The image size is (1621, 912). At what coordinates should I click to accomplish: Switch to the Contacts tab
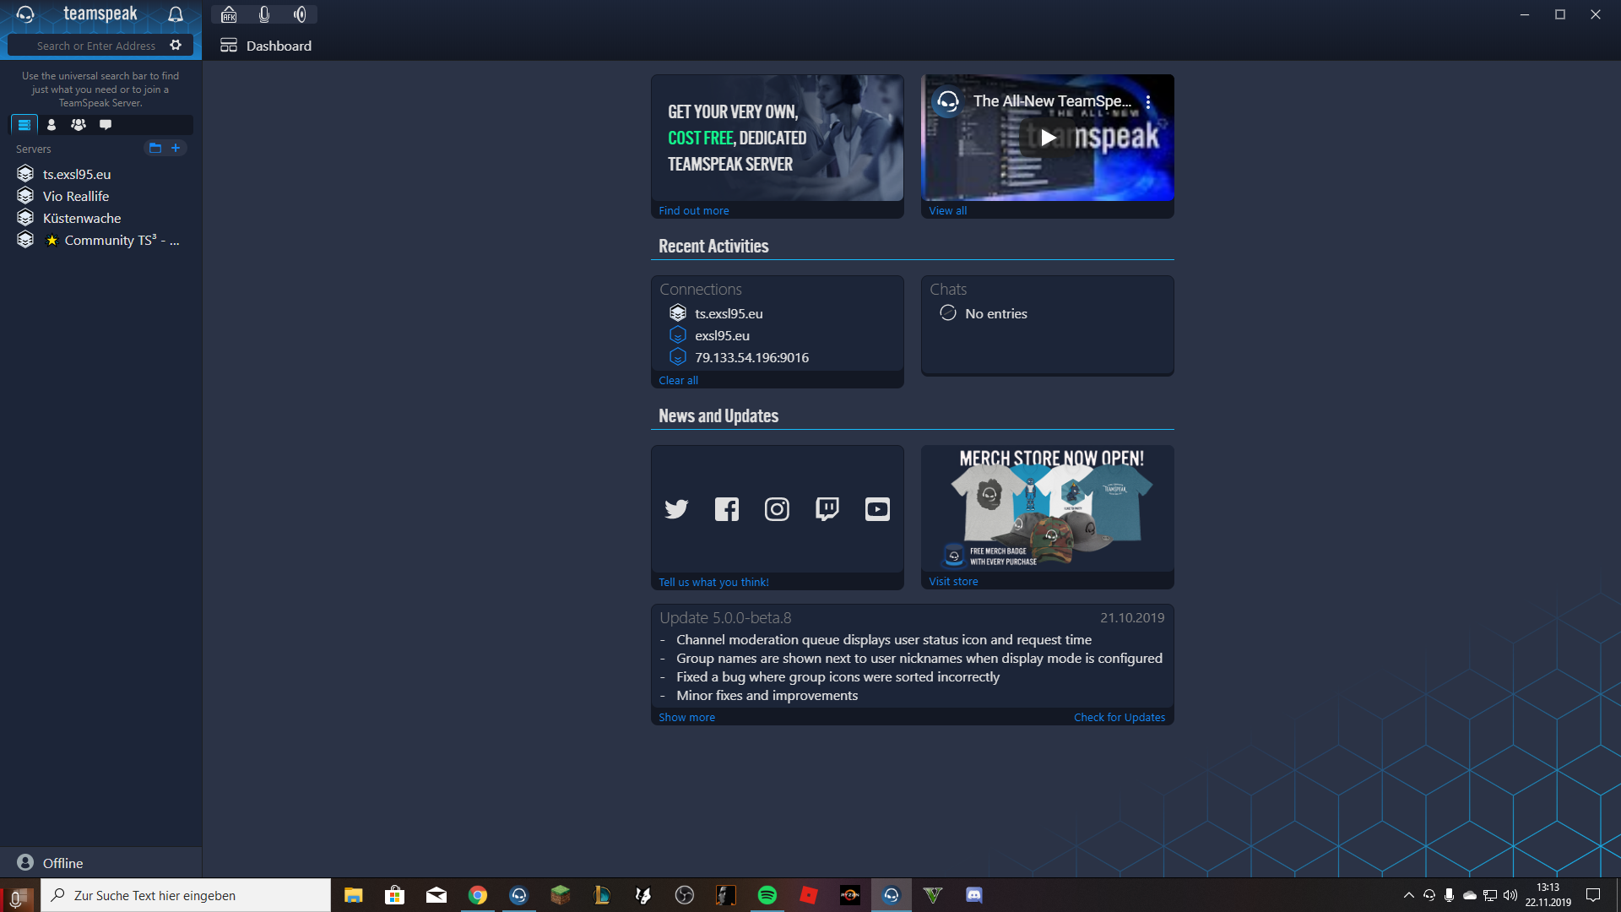point(52,125)
